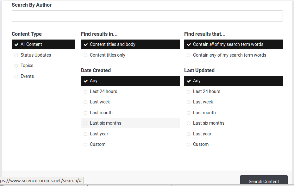The image size is (294, 186).
Task: Click the Search By Author input field
Action: pyautogui.click(x=147, y=16)
